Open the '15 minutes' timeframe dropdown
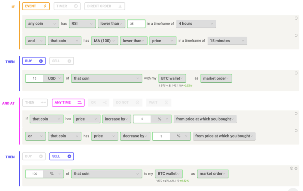 227,41
